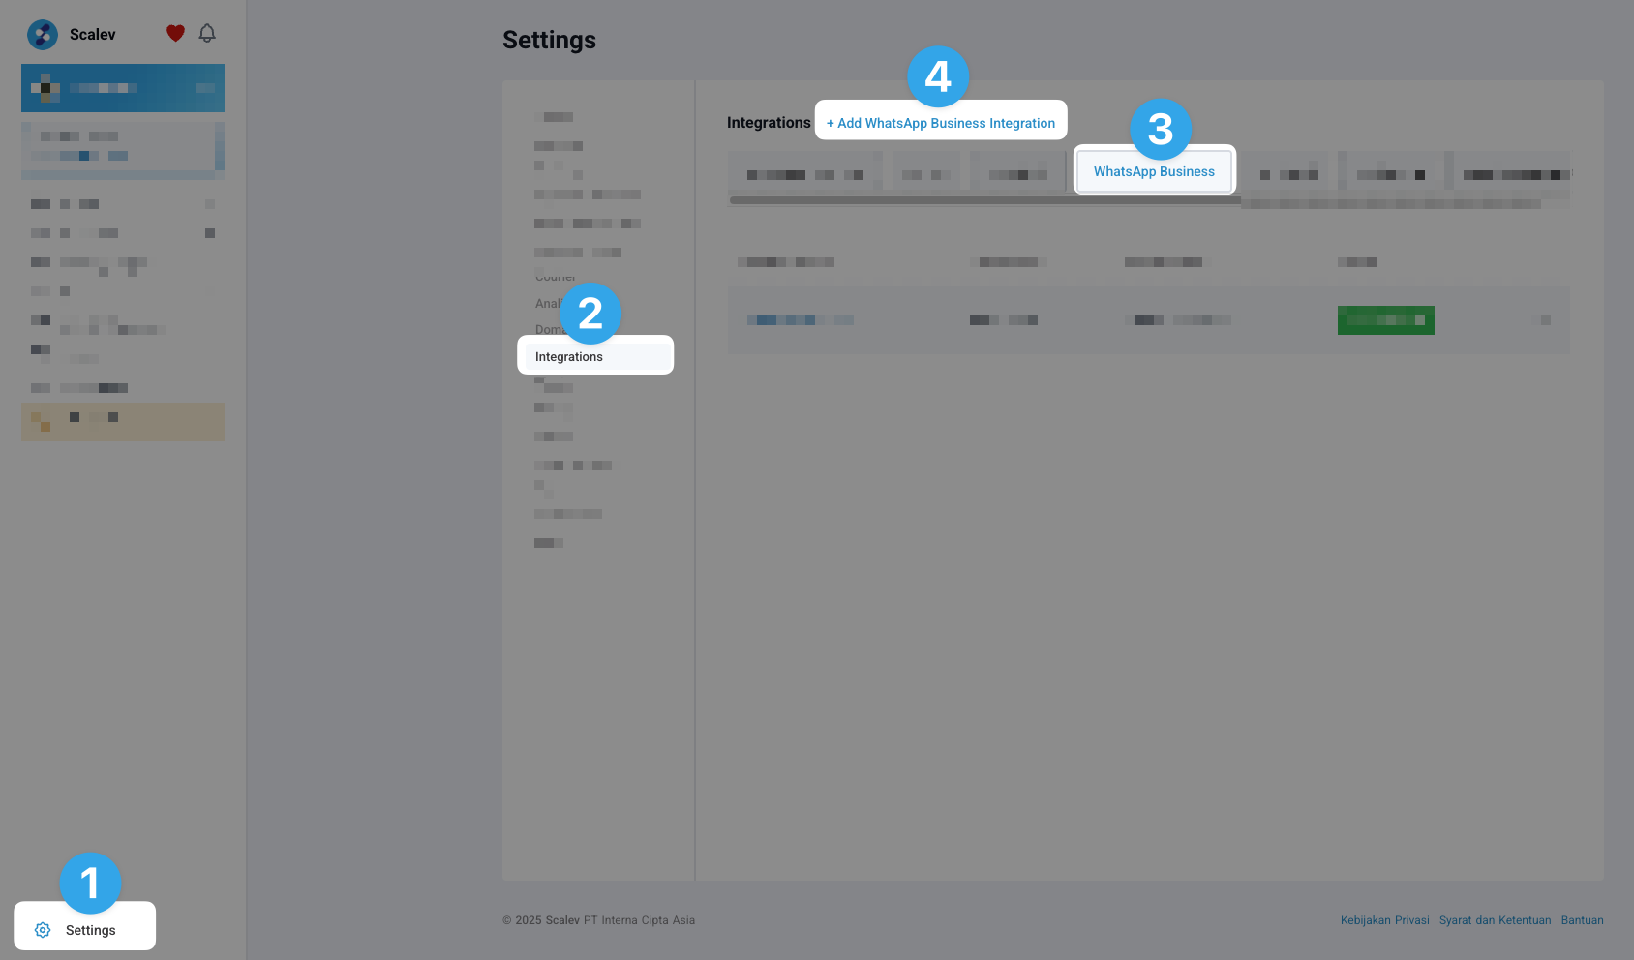The image size is (1634, 960).
Task: Click the Settings gear icon
Action: tap(43, 930)
